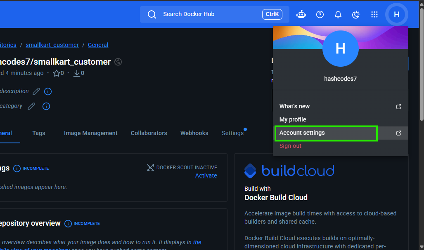Click the Build Cloud logo icon
Image resolution: width=424 pixels, height=250 pixels.
tap(250, 171)
